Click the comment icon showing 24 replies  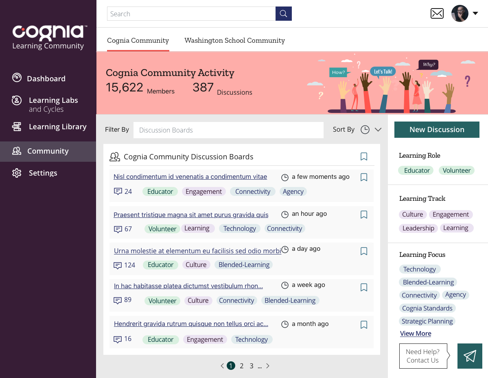click(118, 191)
